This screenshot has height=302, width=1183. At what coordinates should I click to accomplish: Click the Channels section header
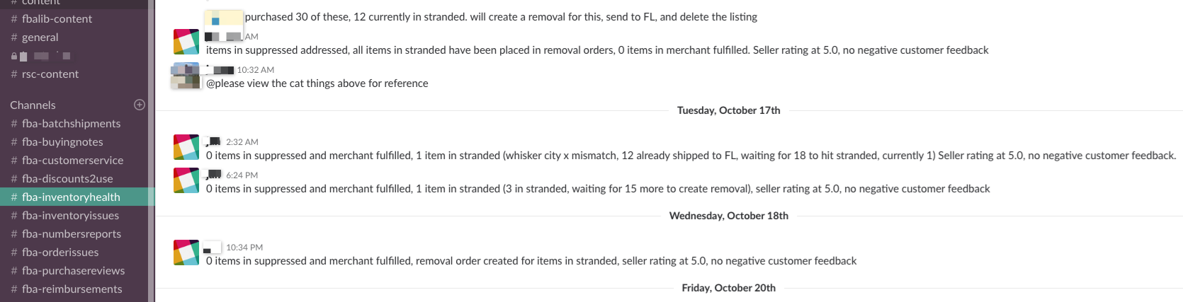pos(33,105)
